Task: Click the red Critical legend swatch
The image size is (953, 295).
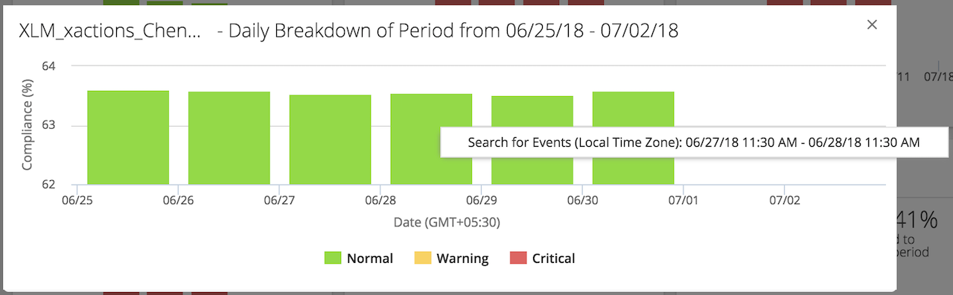Action: 517,258
